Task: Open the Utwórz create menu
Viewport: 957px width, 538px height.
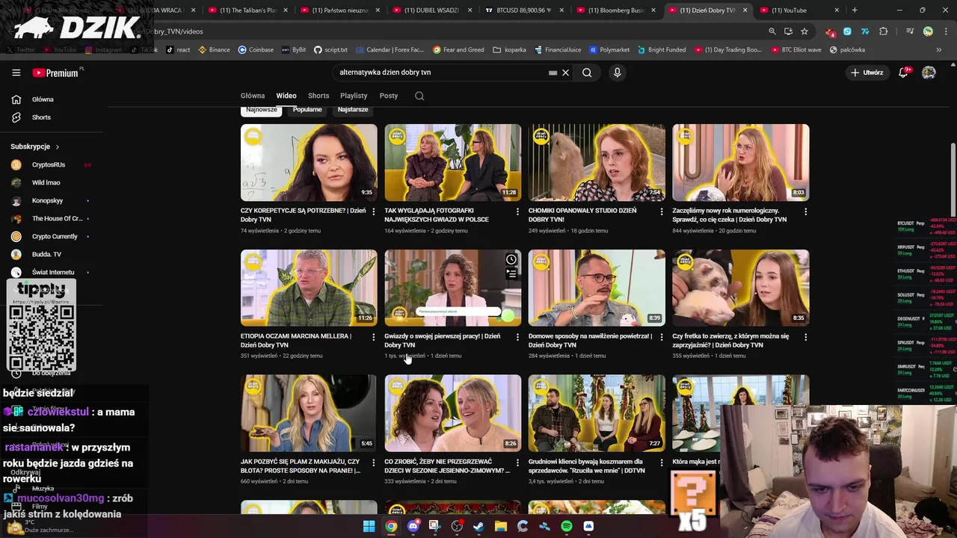Action: (867, 72)
